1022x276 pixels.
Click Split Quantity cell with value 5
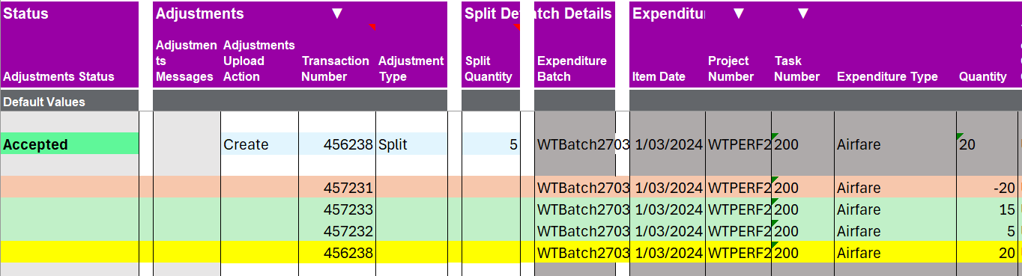[x=491, y=144]
